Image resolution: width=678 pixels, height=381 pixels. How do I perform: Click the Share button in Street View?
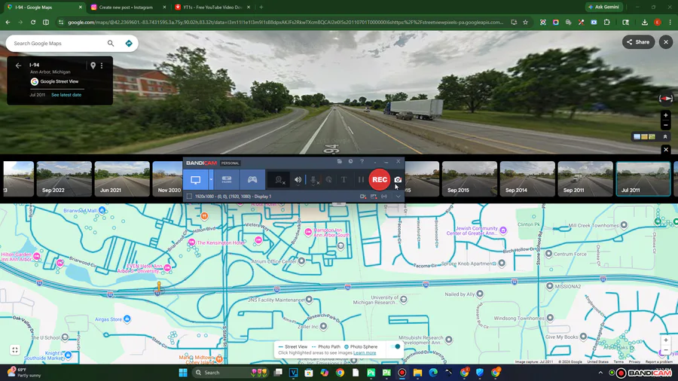click(638, 42)
